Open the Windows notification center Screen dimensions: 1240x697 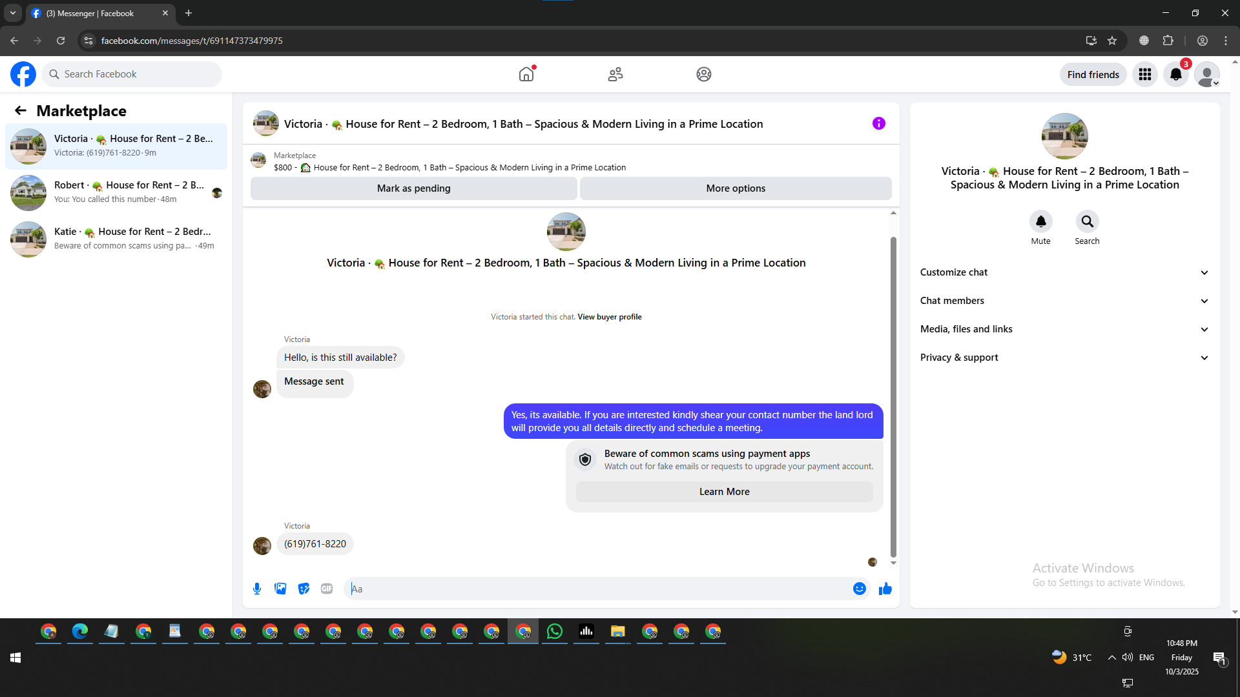point(1219,658)
